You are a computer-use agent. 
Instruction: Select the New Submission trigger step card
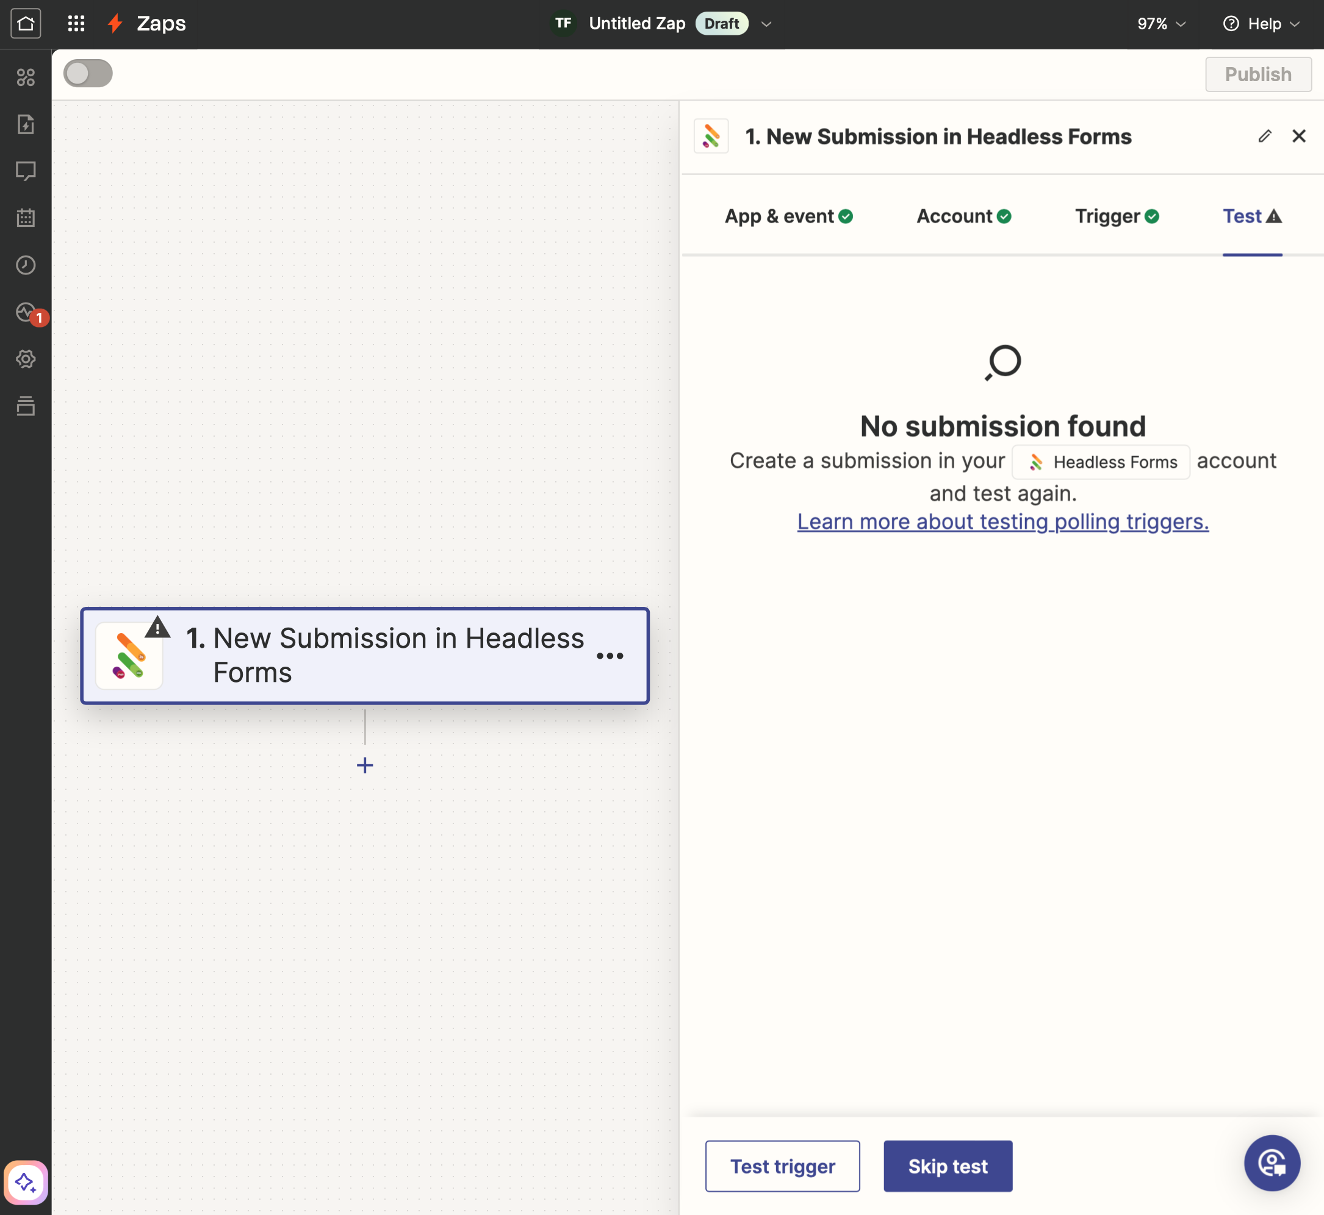pos(365,656)
